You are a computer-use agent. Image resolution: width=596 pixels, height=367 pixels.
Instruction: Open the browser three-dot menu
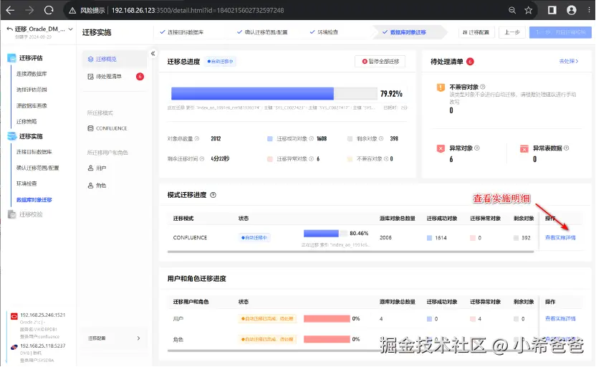[x=589, y=10]
